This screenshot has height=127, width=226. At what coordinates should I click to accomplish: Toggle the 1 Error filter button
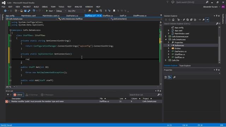click(x=18, y=95)
